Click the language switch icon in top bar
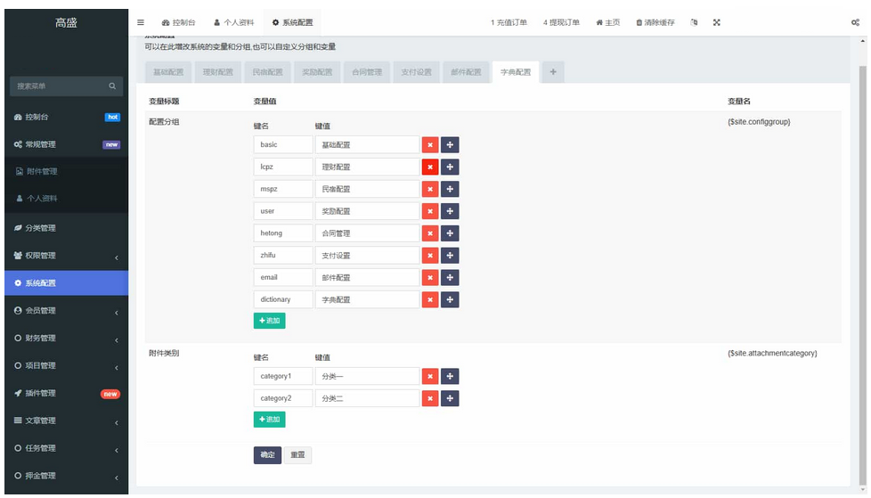 [x=694, y=22]
